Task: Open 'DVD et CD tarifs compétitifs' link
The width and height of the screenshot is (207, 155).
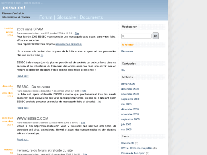Action: [137, 148]
